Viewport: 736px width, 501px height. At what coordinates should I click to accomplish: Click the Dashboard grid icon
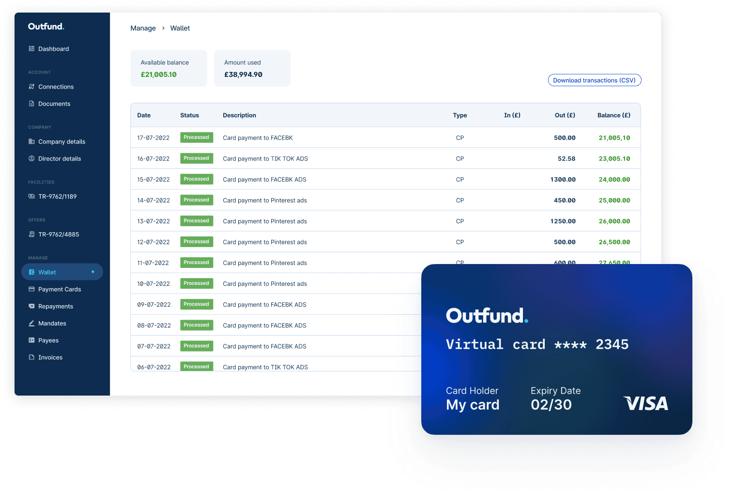click(31, 49)
